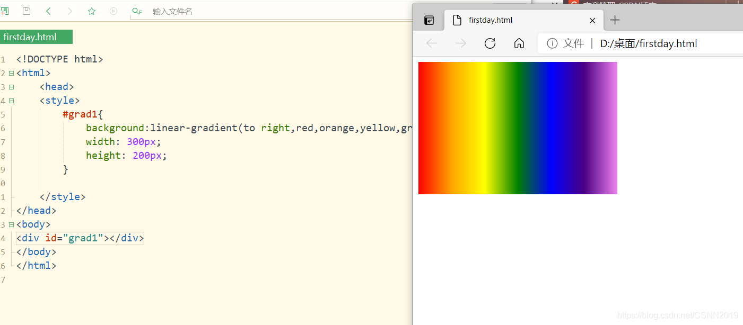This screenshot has height=325, width=743.
Task: Open a new browser tab
Action: point(615,20)
